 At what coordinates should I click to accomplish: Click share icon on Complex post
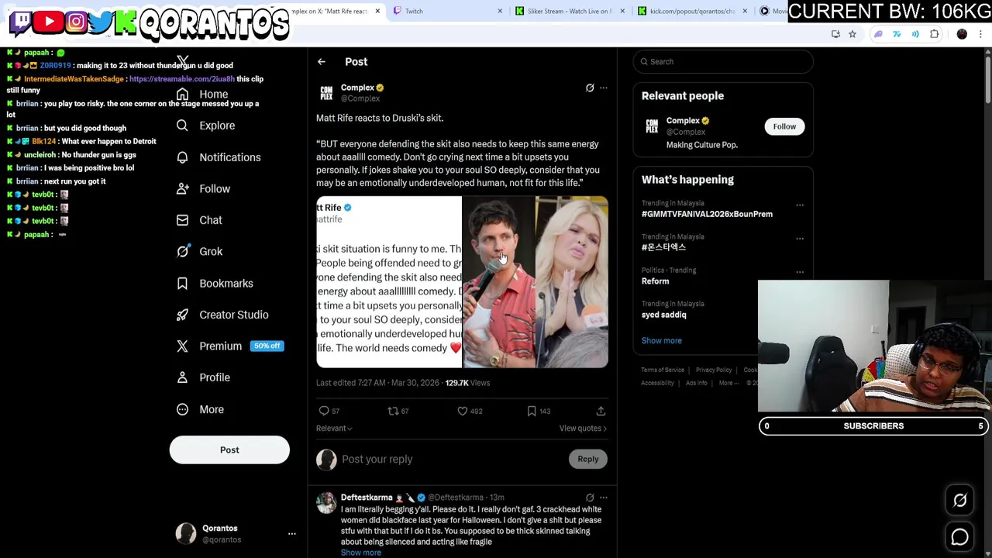601,412
